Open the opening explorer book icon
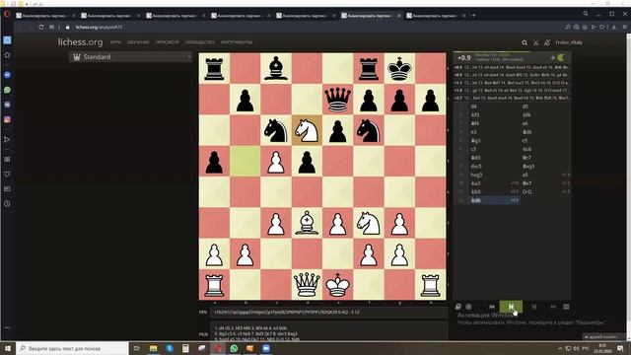This screenshot has height=355, width=631. click(457, 307)
